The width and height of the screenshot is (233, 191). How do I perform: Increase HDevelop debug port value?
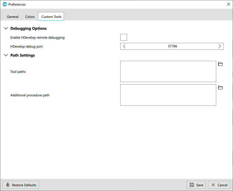pyautogui.click(x=220, y=46)
